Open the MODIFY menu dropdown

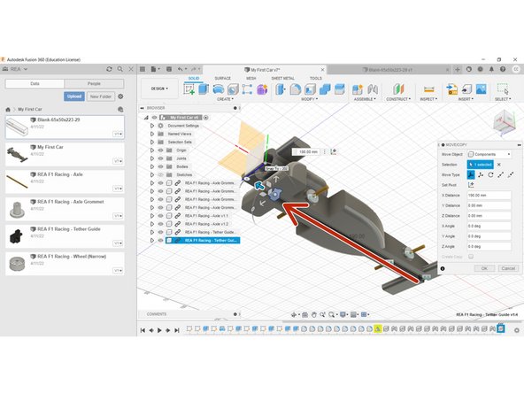(309, 99)
